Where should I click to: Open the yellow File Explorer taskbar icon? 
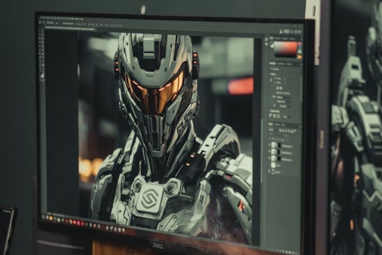pos(51,218)
